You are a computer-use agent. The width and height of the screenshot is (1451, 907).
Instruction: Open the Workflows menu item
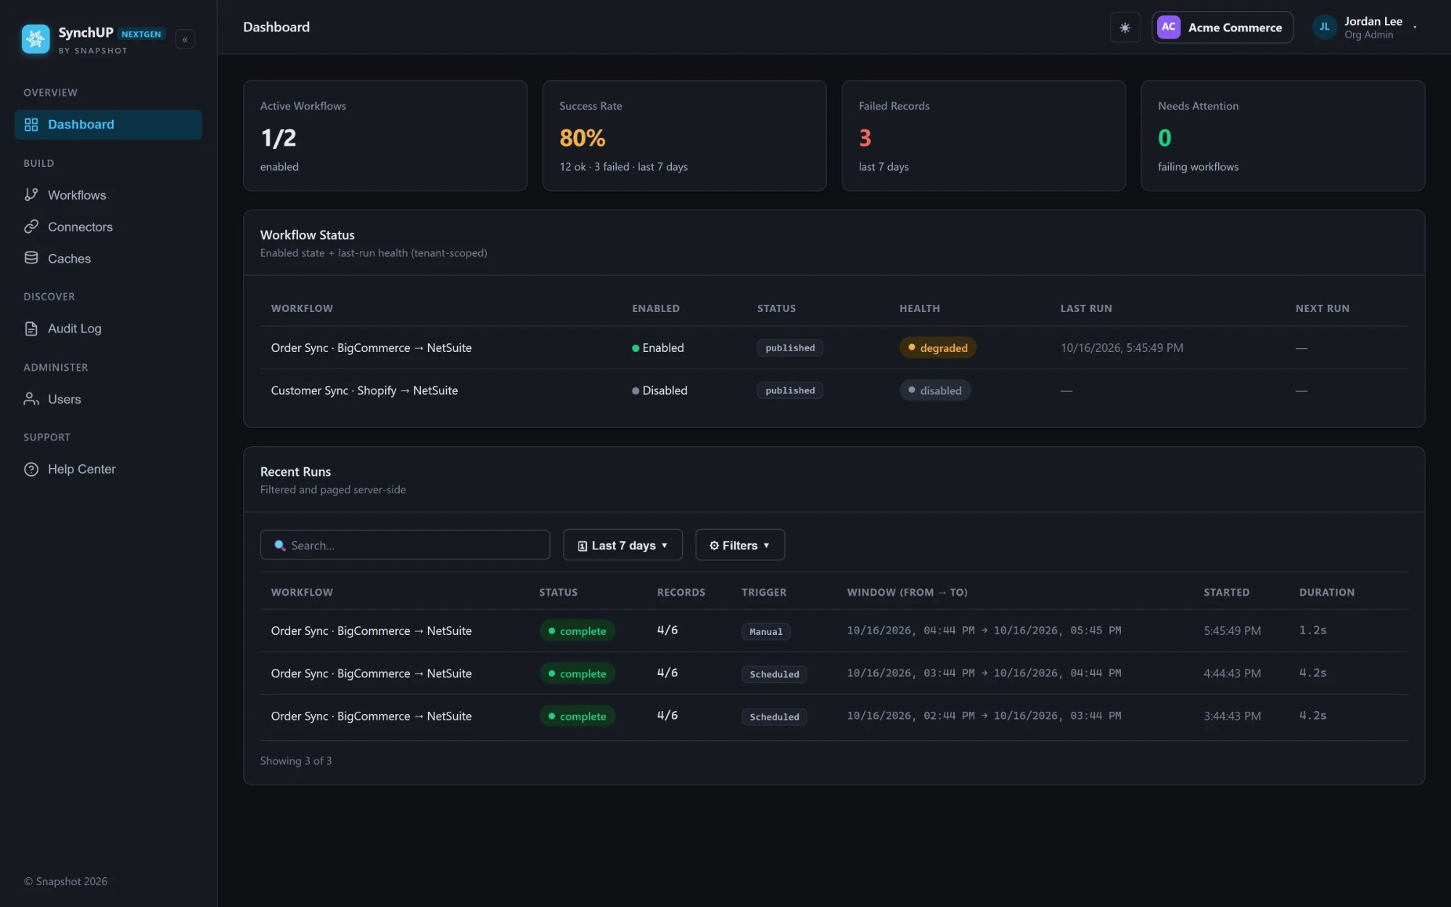[x=108, y=195]
